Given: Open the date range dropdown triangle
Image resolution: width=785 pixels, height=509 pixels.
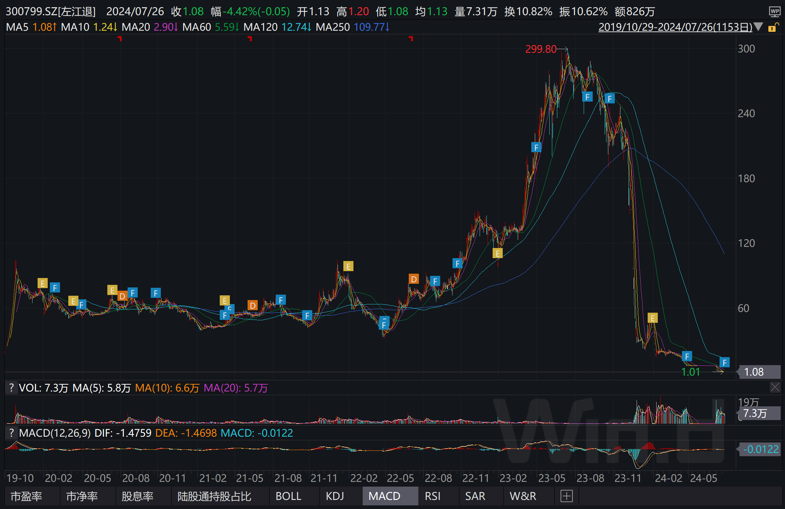Looking at the screenshot, I should coord(759,27).
